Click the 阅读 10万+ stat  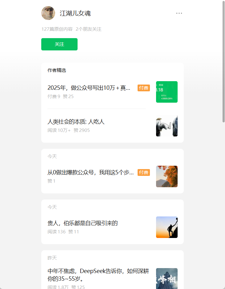[x=59, y=130]
